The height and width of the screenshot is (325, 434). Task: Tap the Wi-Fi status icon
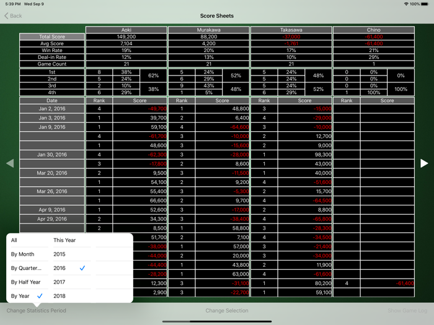tap(406, 4)
